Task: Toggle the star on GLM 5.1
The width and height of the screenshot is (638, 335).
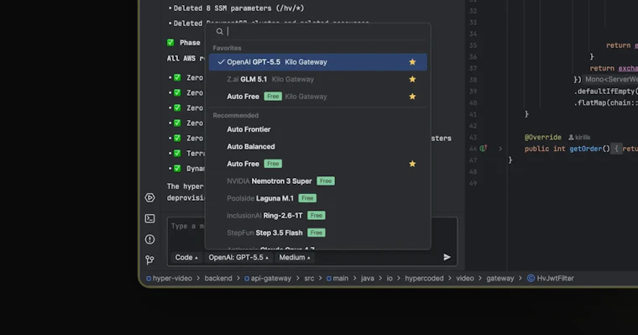Action: pos(412,80)
